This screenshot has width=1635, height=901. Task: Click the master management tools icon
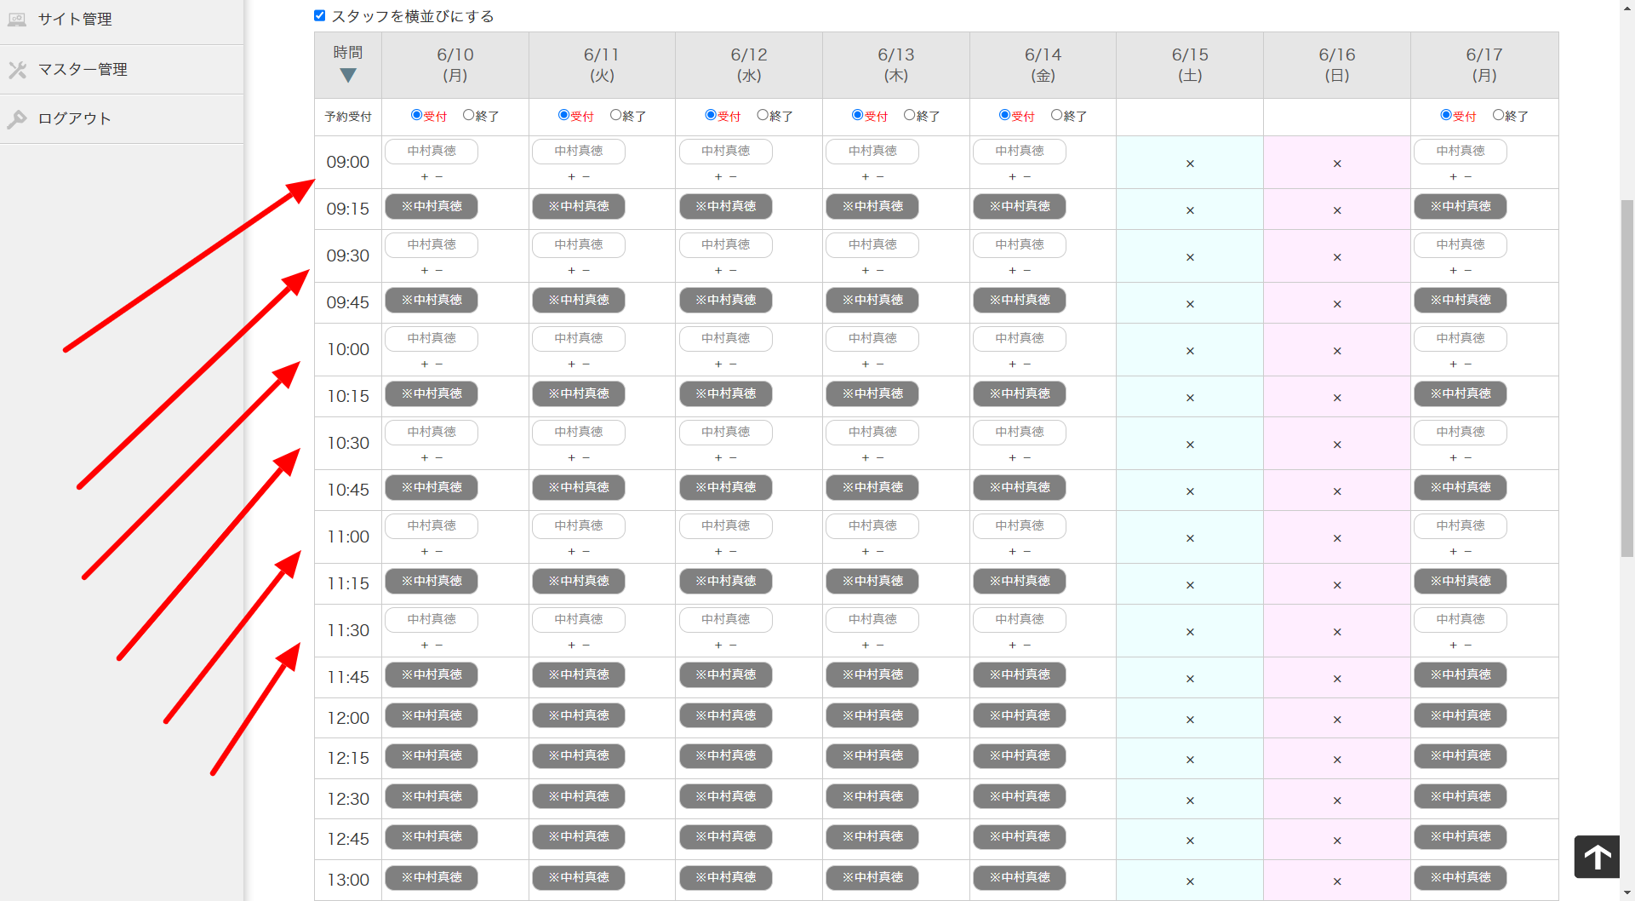tap(17, 70)
